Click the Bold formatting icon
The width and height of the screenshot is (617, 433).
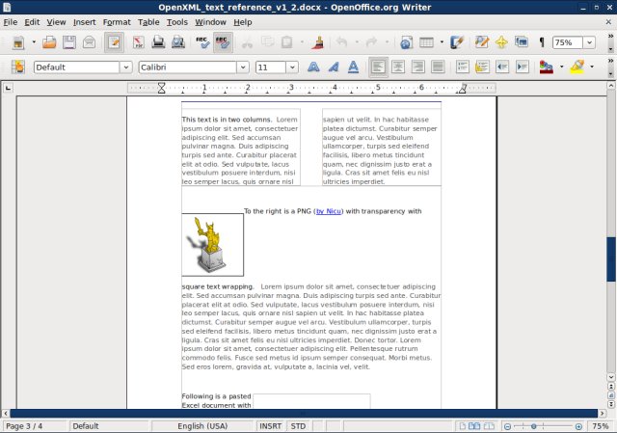pyautogui.click(x=313, y=68)
